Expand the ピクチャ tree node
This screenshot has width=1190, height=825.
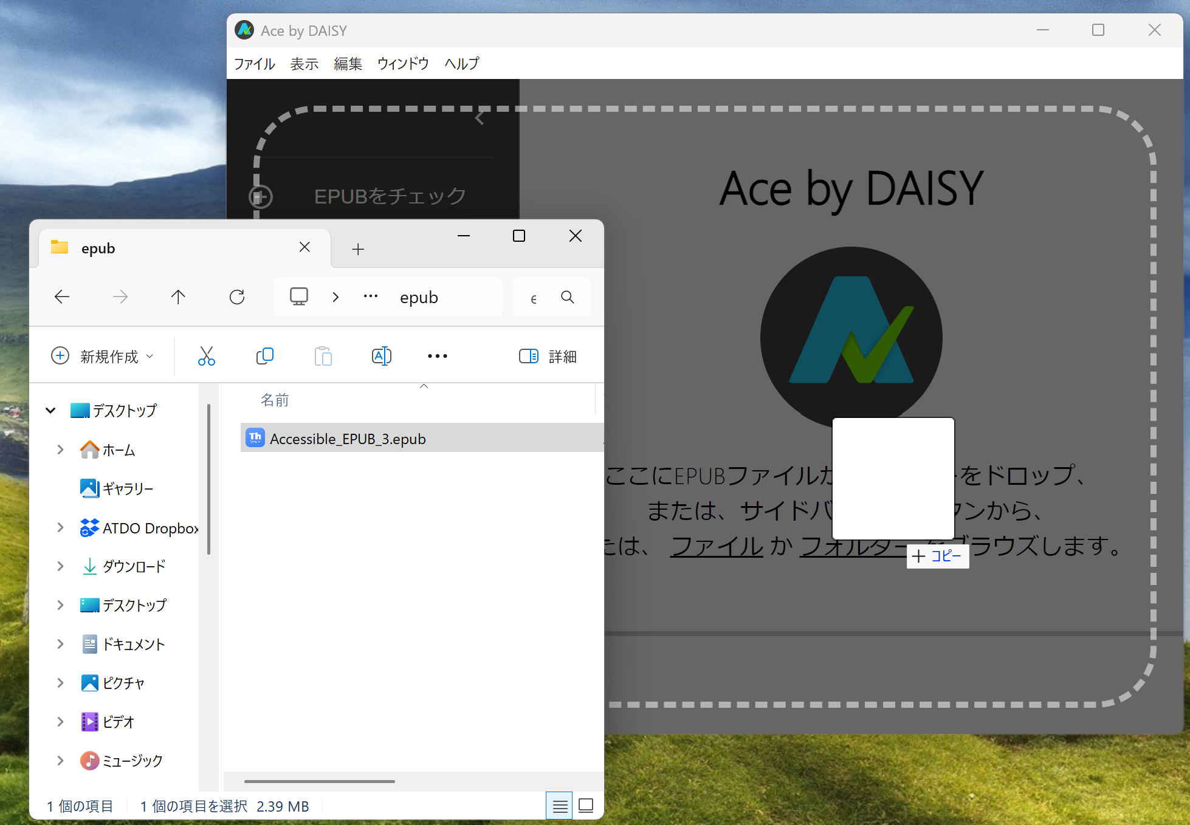(60, 683)
